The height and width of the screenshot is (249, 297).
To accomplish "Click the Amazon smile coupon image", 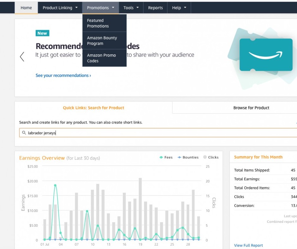I will pyautogui.click(x=266, y=55).
